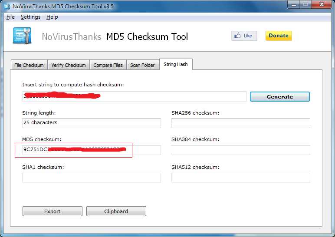Click the Clipboard button
335x237 pixels.
116,211
